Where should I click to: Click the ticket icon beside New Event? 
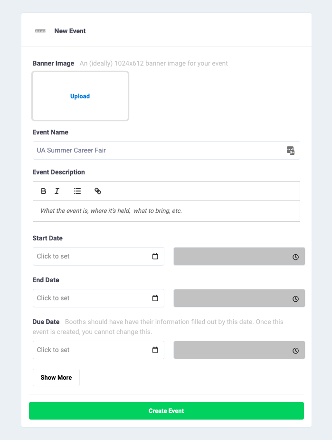point(40,31)
